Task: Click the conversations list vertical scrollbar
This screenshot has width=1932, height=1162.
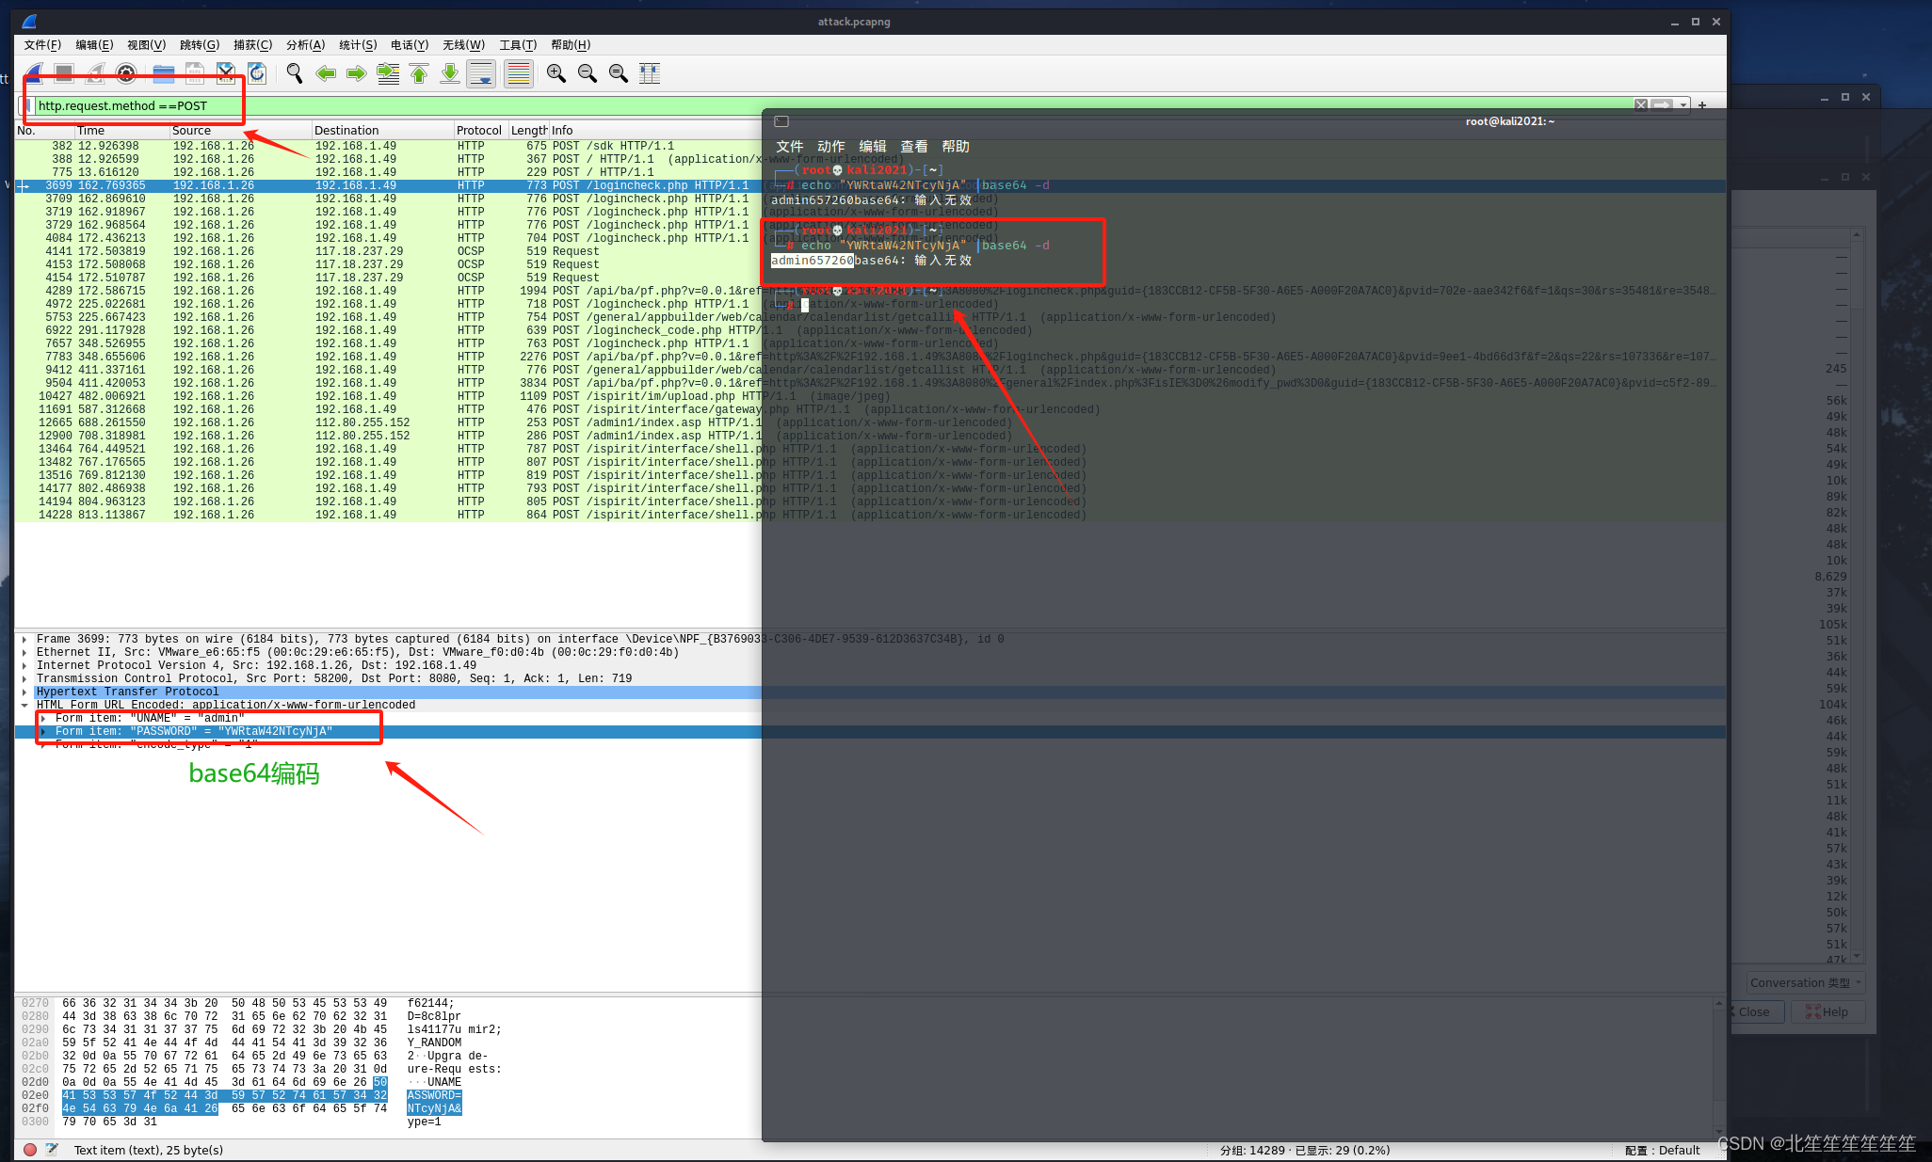Action: pyautogui.click(x=1857, y=565)
